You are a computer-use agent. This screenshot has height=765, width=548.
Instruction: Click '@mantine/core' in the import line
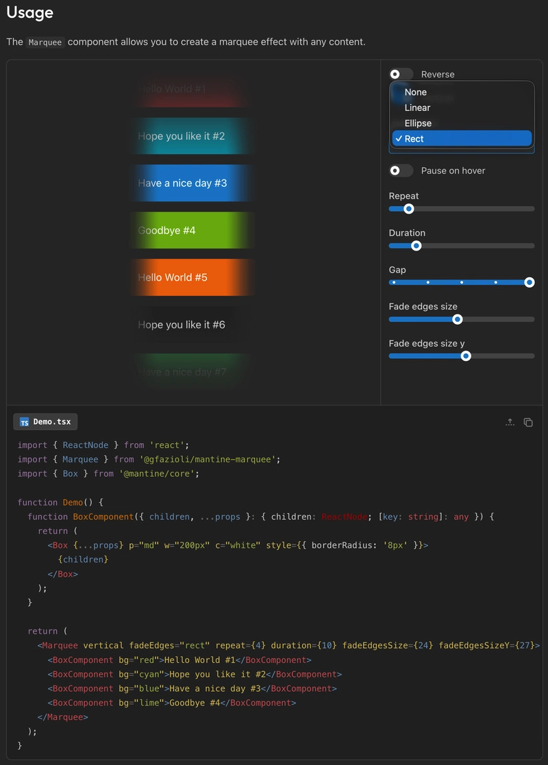(157, 474)
